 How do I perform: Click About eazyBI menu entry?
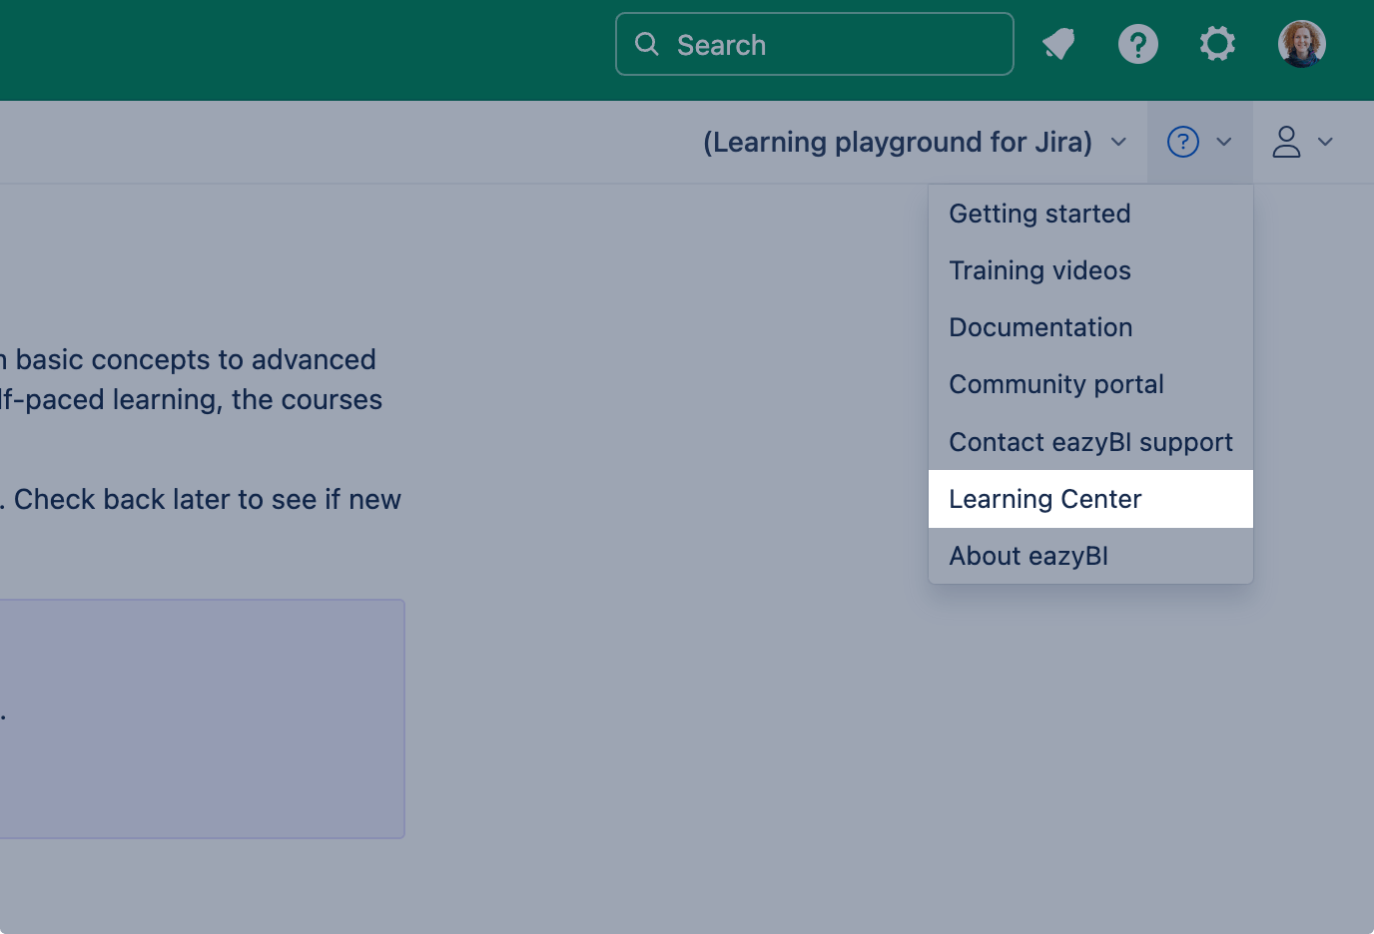[1029, 556]
